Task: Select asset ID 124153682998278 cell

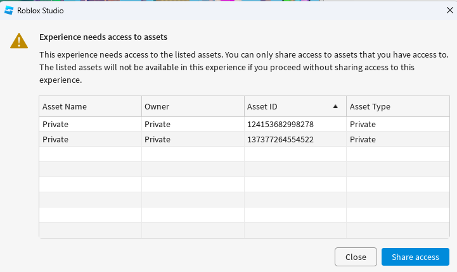Action: pos(280,125)
